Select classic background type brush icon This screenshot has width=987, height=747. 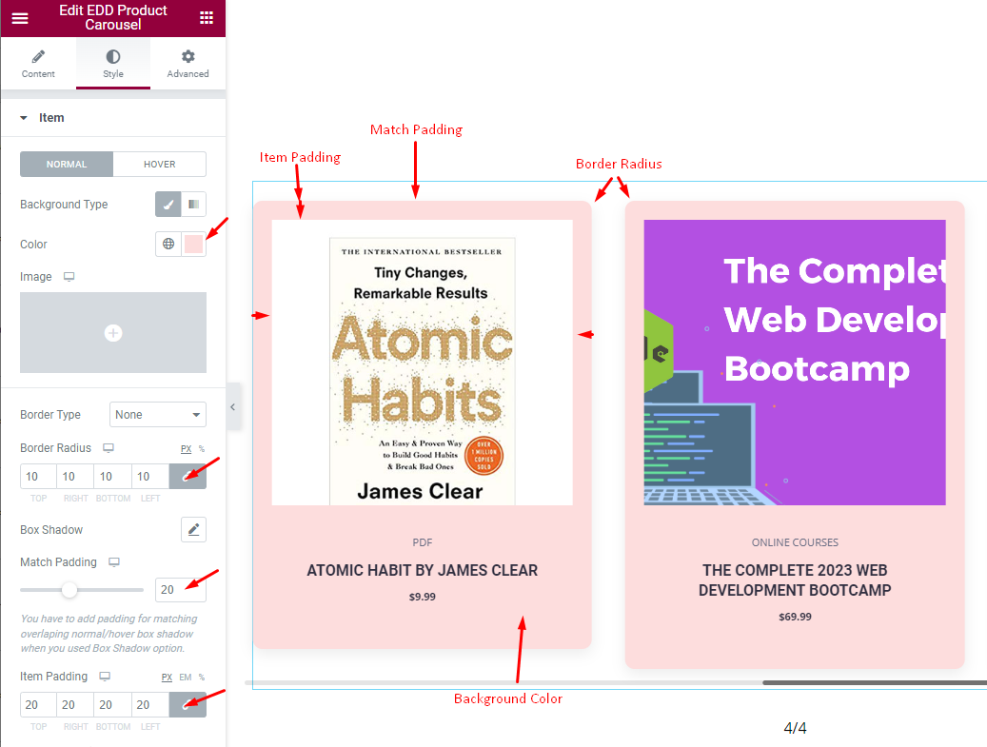coord(168,205)
